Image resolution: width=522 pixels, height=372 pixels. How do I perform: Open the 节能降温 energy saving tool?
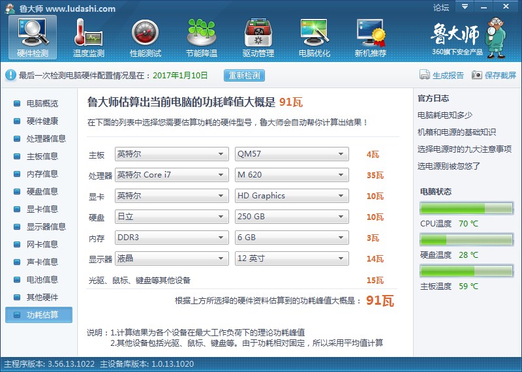202,37
